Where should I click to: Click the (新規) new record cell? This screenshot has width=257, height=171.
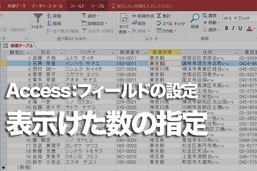pos(19,168)
